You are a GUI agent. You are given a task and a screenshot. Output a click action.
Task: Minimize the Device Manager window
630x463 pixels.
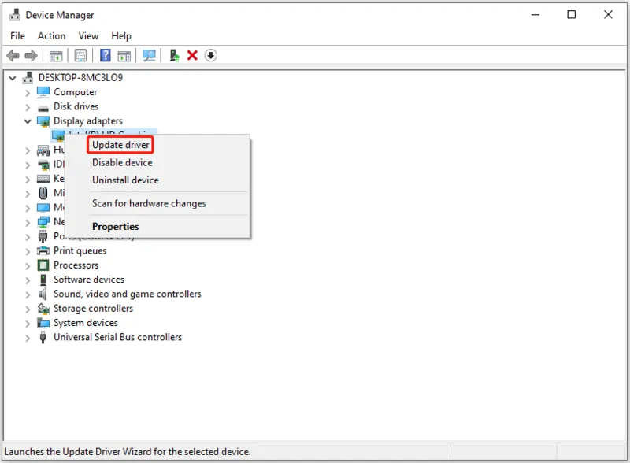coord(535,15)
